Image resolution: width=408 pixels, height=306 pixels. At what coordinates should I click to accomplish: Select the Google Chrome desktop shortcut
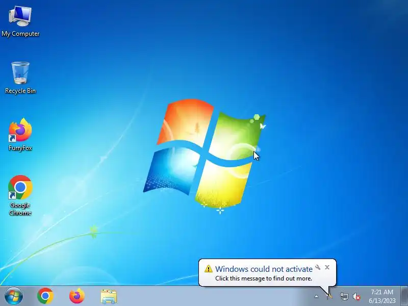click(x=20, y=195)
